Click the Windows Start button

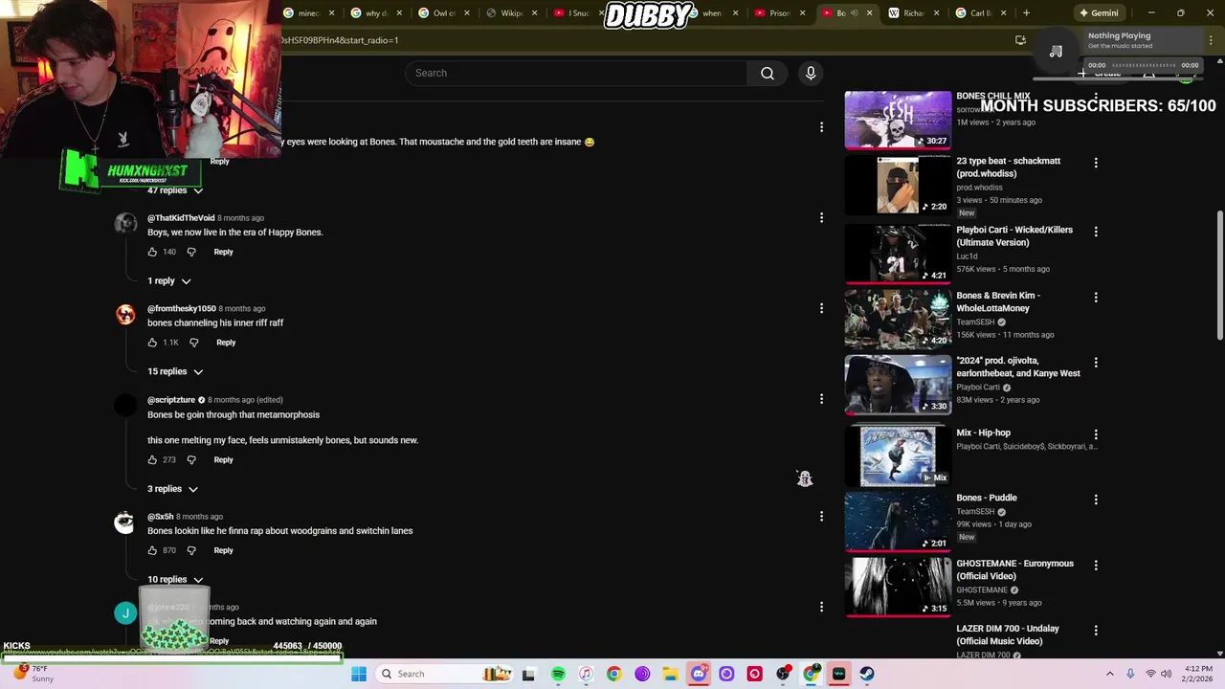pos(359,674)
